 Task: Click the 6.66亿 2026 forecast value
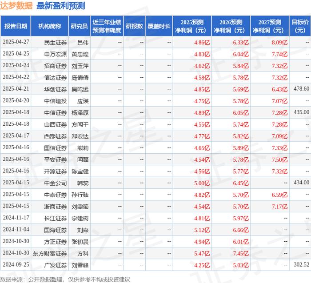[241, 230]
